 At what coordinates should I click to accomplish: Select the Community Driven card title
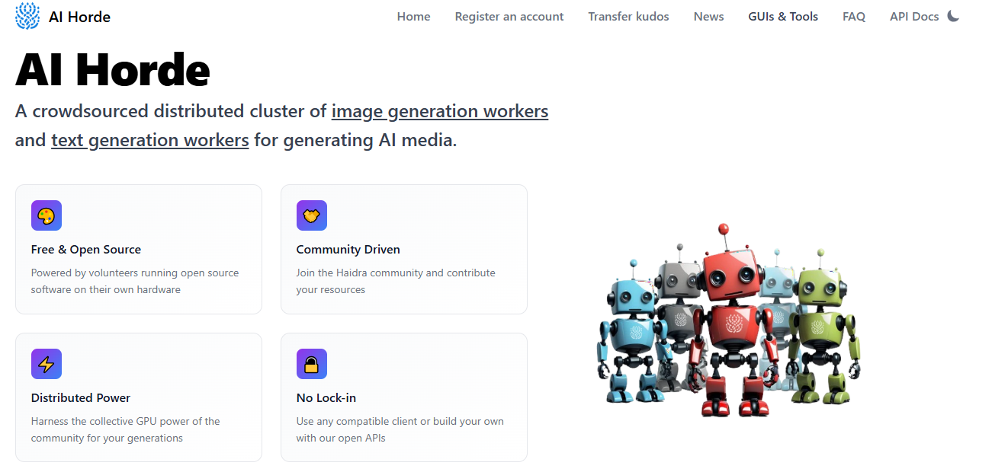pos(348,250)
